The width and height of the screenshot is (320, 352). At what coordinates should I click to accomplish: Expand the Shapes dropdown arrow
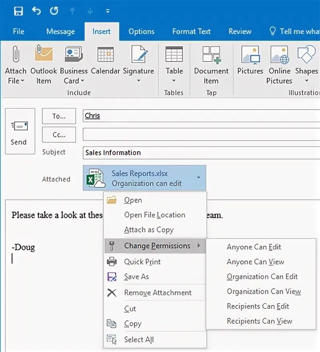(306, 80)
